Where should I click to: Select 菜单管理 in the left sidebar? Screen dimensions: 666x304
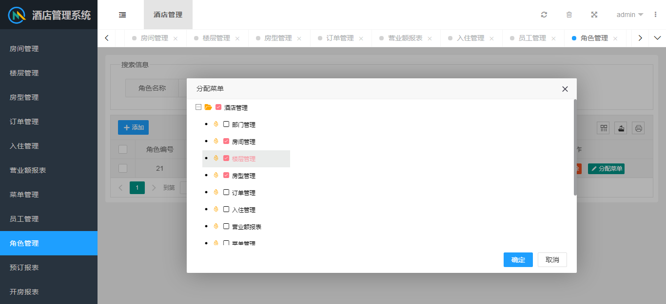click(x=24, y=195)
